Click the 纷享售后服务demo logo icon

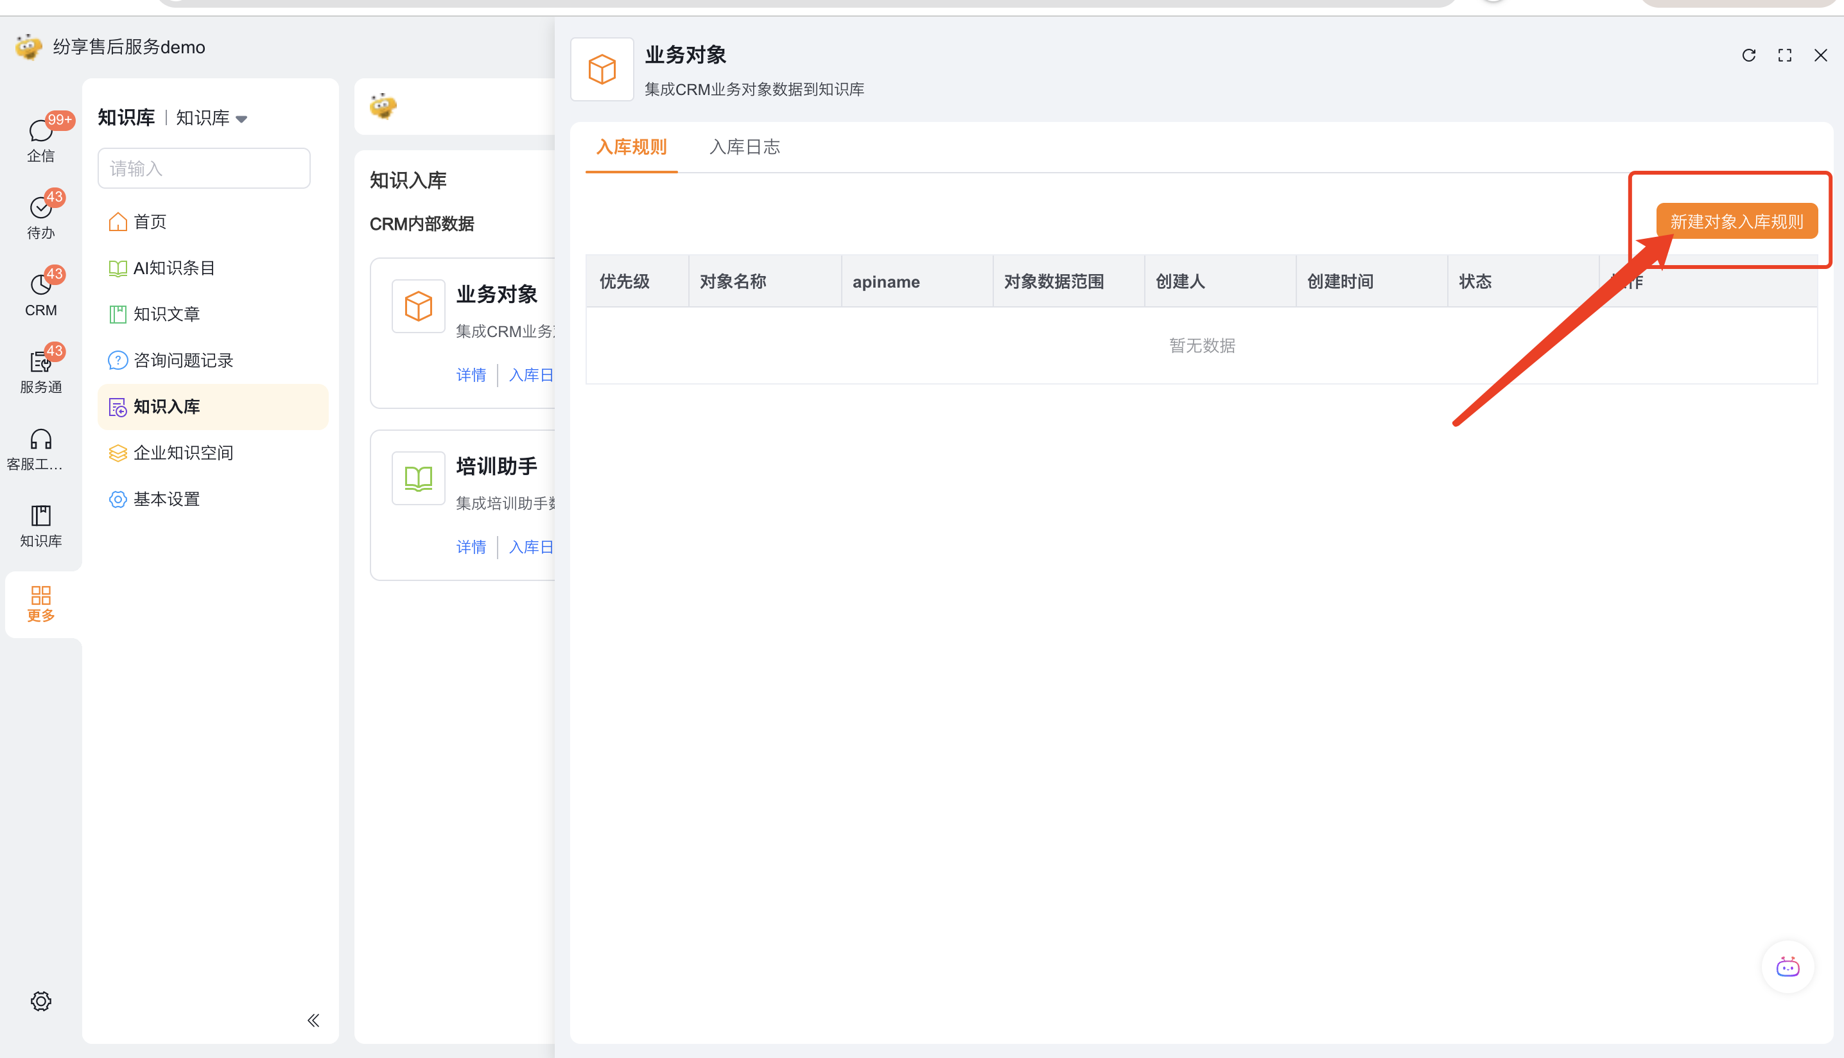(28, 46)
